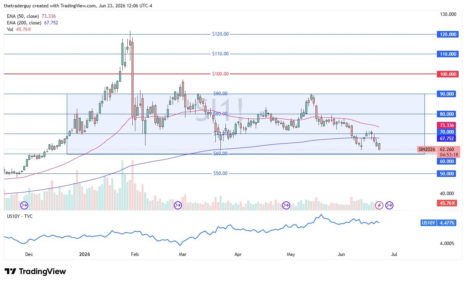
Task: Select the EMA (200, close) indicator legend
Action: coord(33,23)
